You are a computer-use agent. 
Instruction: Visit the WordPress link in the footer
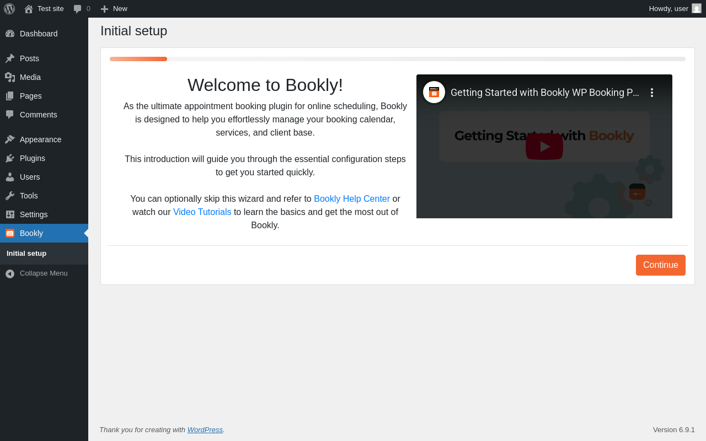205,429
